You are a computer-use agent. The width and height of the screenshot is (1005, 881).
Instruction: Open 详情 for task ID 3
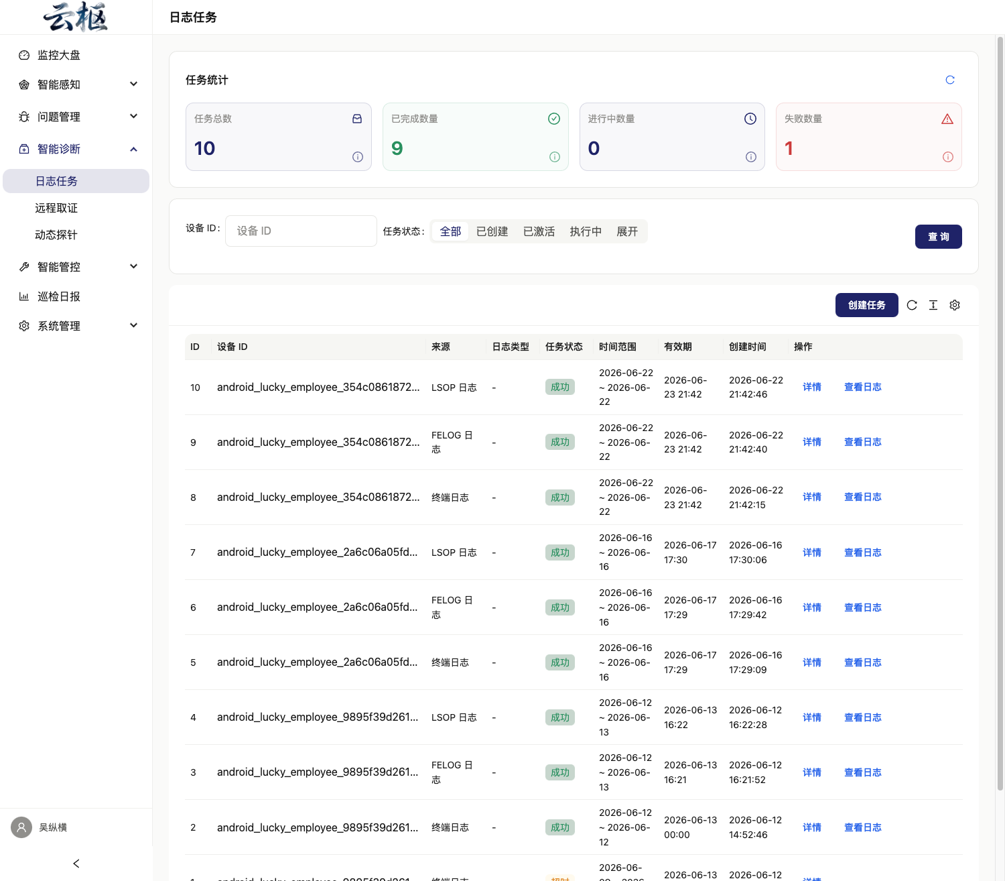coord(812,772)
